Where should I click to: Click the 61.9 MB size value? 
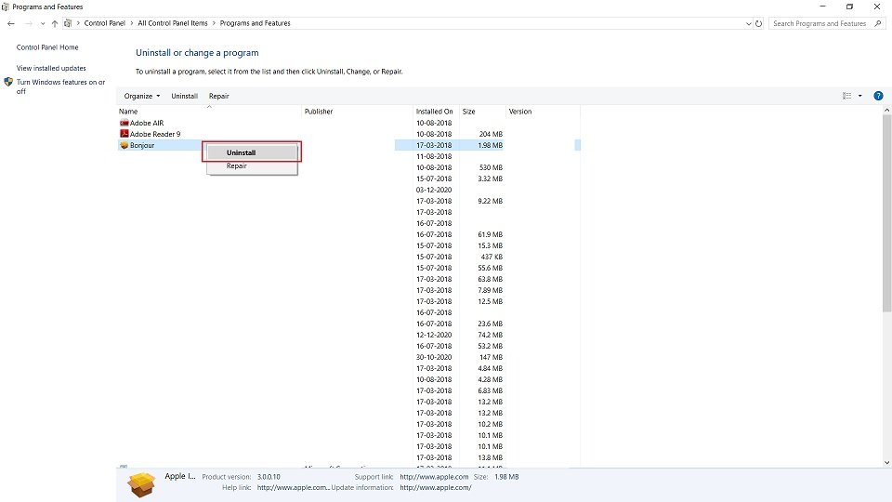[490, 234]
